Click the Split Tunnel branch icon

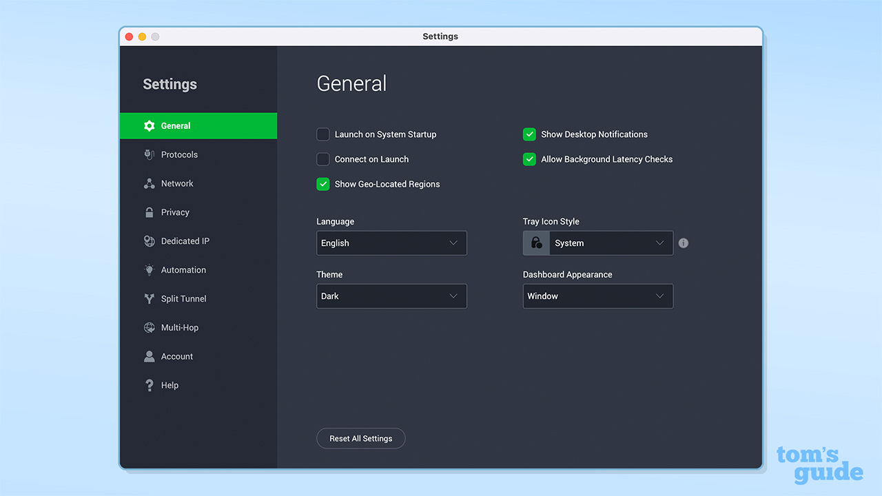[149, 298]
